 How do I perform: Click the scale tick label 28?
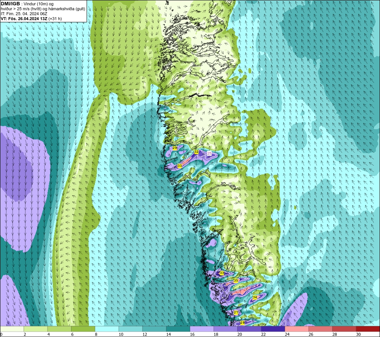point(335,334)
